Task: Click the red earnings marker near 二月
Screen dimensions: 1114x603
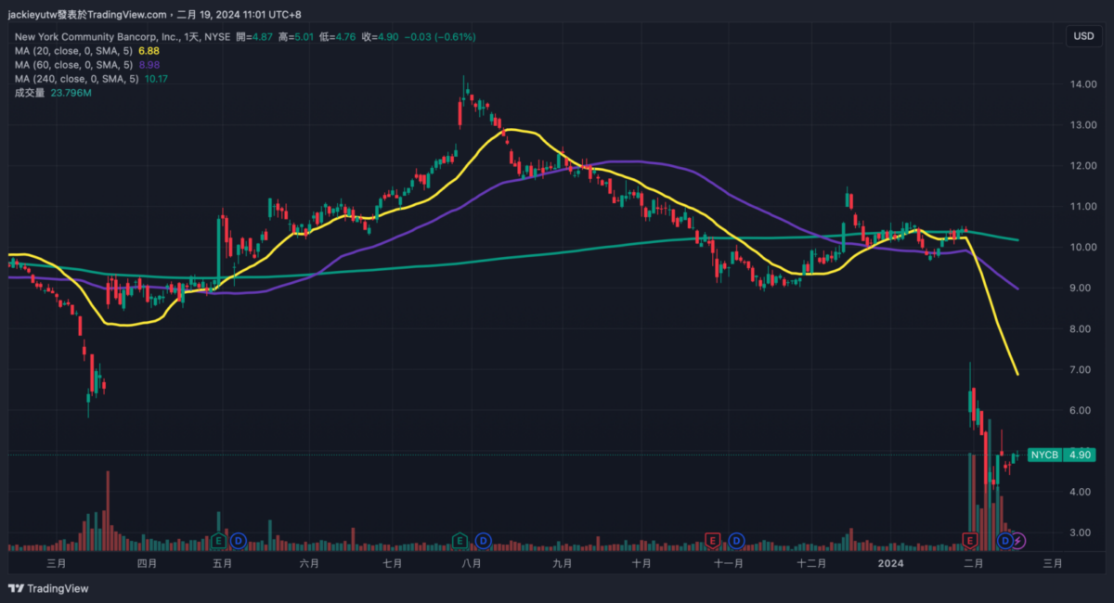Action: coord(970,540)
